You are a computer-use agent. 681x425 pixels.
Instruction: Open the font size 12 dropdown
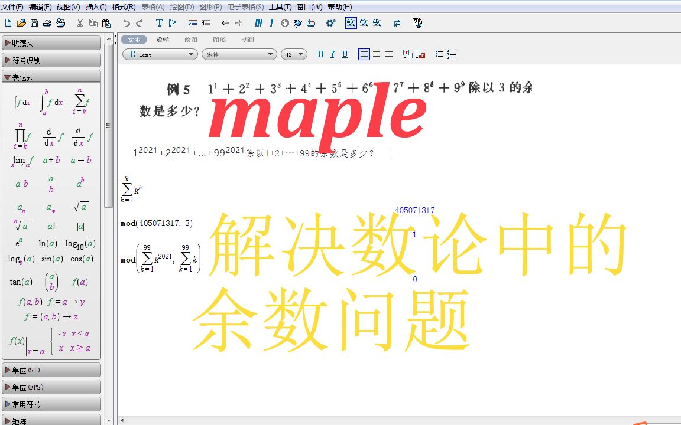pos(294,54)
